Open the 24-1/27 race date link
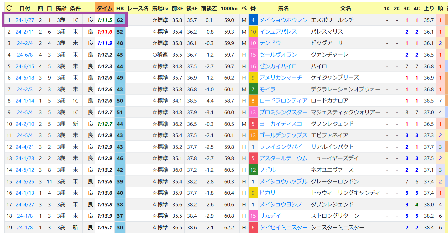 coord(25,20)
